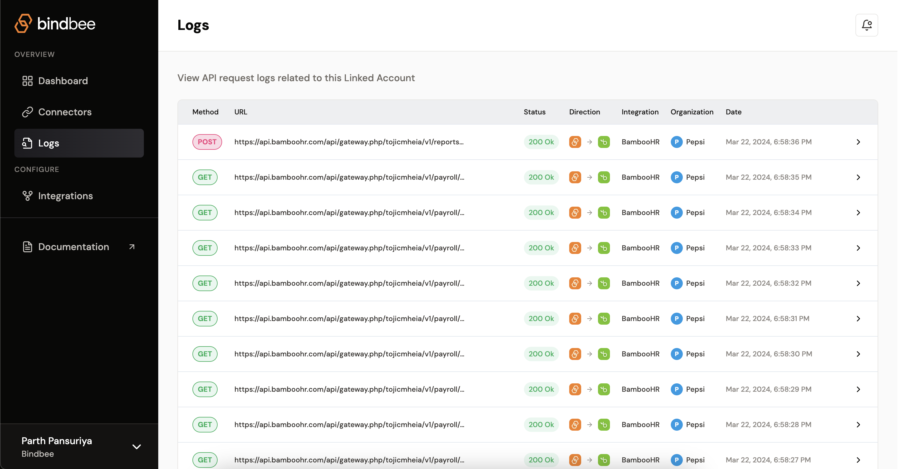Expand the log row dated 6:58:31 PM
Screen dimensions: 898x469
click(x=858, y=318)
